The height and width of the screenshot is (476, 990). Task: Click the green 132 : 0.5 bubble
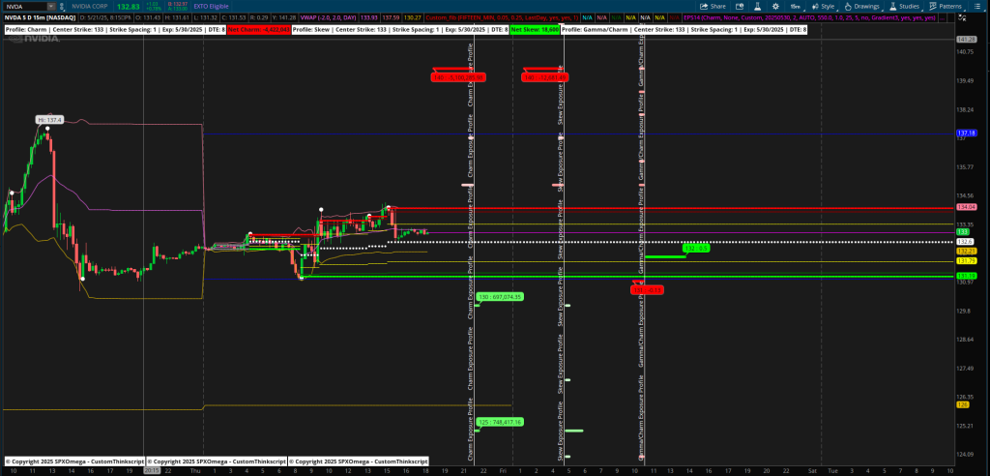[x=696, y=249]
